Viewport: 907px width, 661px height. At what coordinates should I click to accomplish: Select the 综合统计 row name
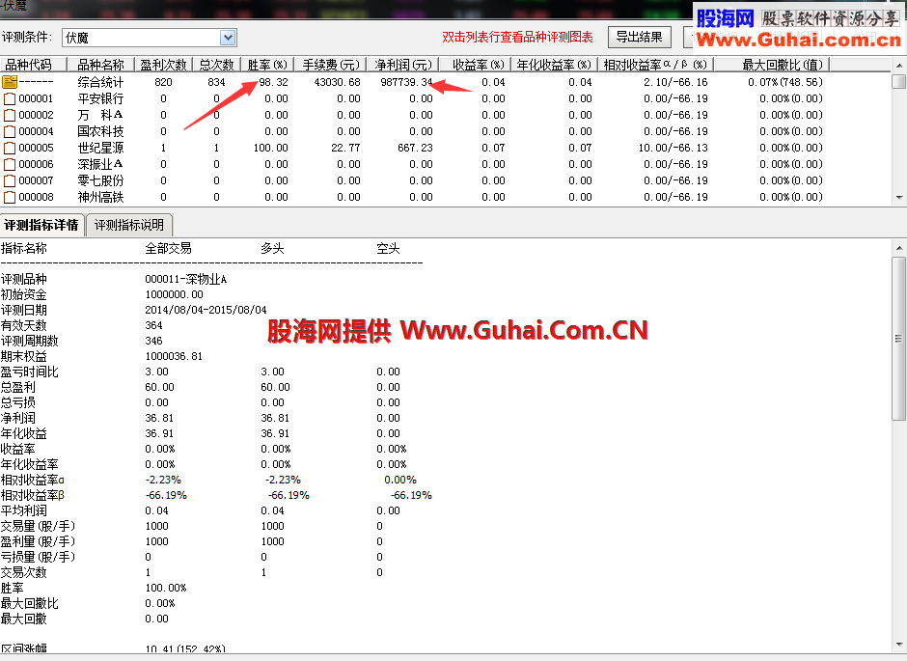tap(100, 82)
